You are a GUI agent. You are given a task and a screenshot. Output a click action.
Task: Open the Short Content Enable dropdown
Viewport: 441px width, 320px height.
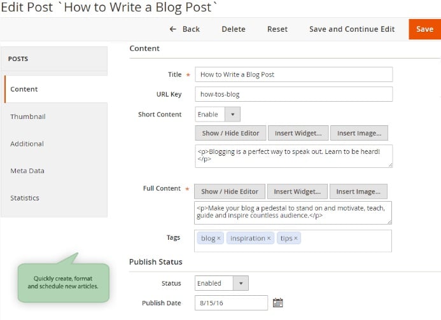tap(218, 114)
